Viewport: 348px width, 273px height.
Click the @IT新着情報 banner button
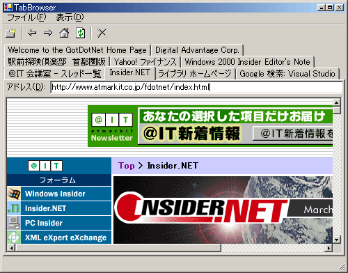tap(293, 134)
